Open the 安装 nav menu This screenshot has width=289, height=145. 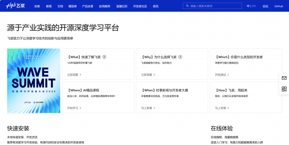coord(37,6)
